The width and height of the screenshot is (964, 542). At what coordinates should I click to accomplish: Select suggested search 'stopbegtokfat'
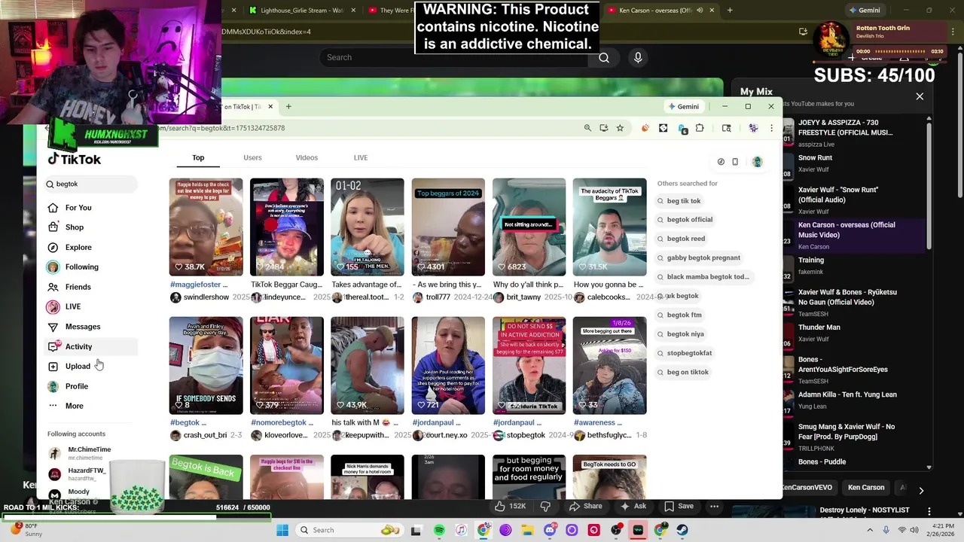click(x=685, y=353)
